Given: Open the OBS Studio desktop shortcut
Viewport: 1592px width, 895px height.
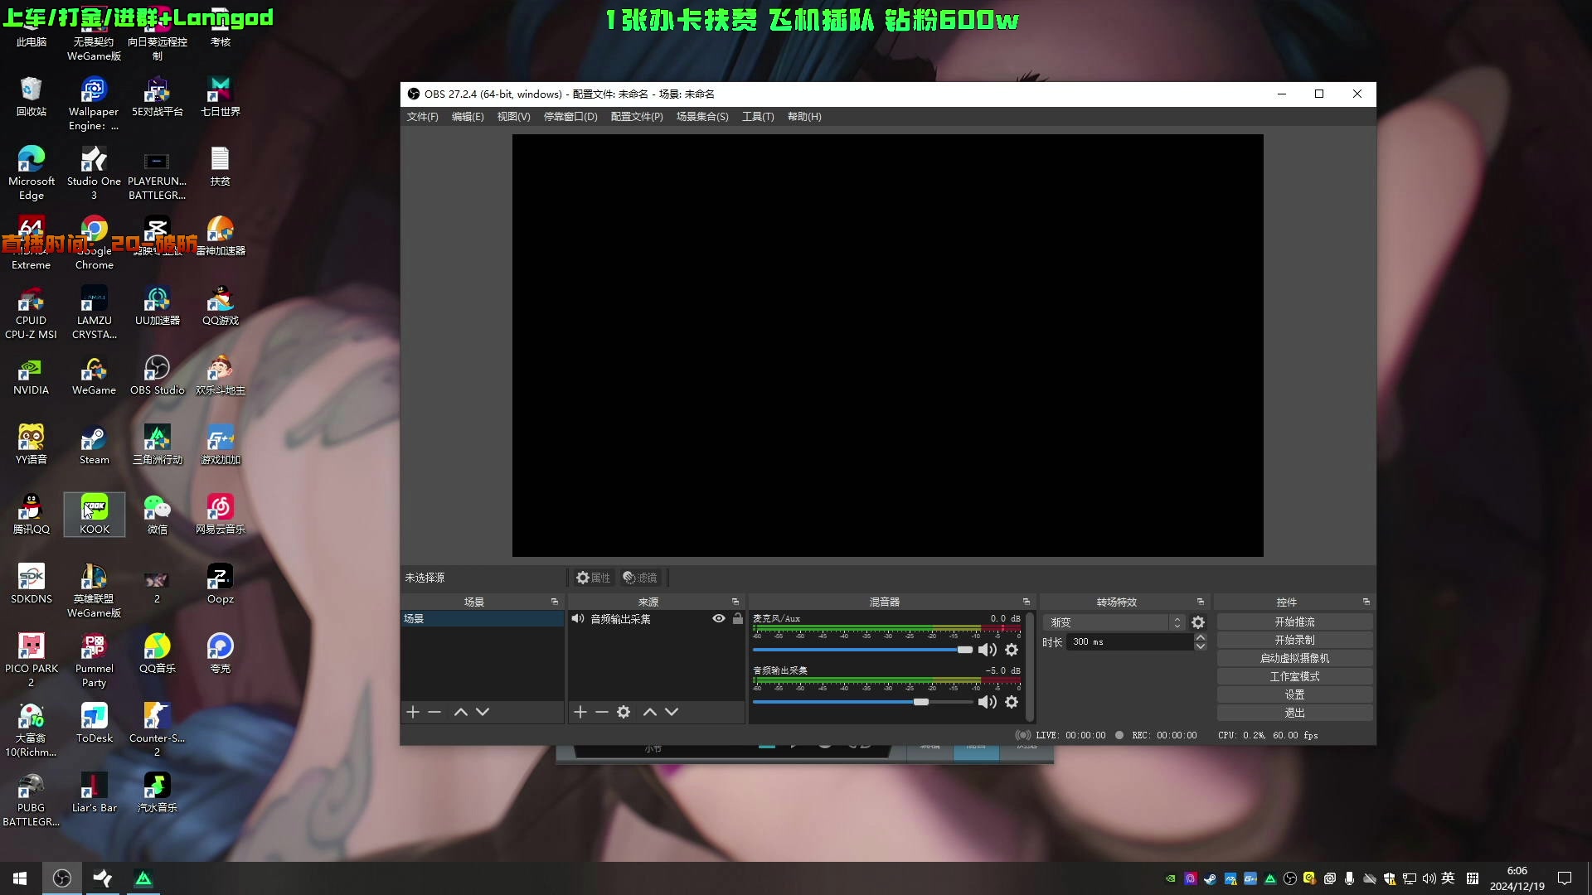Looking at the screenshot, I should [157, 375].
